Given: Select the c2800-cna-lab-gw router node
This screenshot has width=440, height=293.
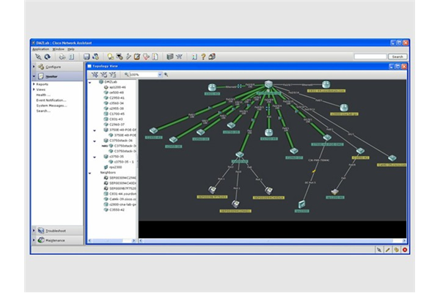Looking at the screenshot, I should pos(344,108).
